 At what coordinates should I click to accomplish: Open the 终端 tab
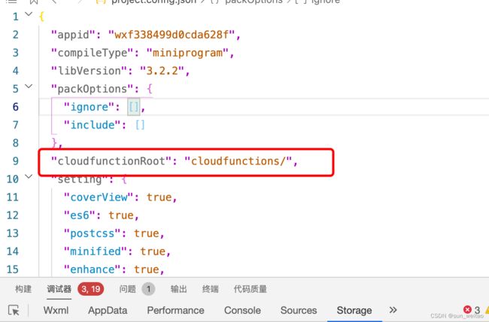[210, 289]
